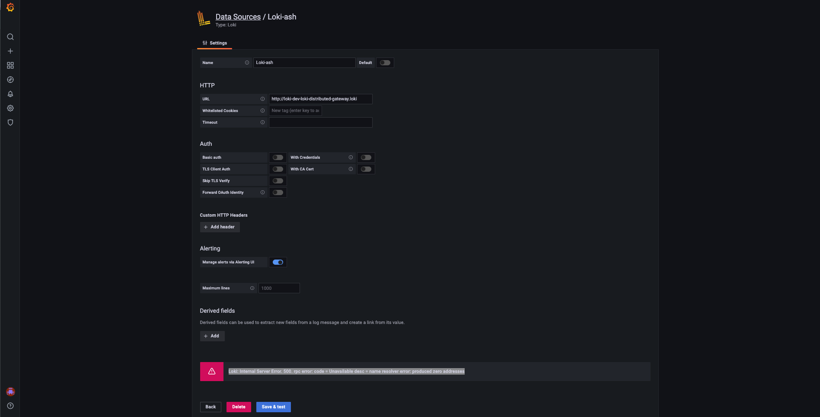Enable With Credentials toggle

[366, 157]
